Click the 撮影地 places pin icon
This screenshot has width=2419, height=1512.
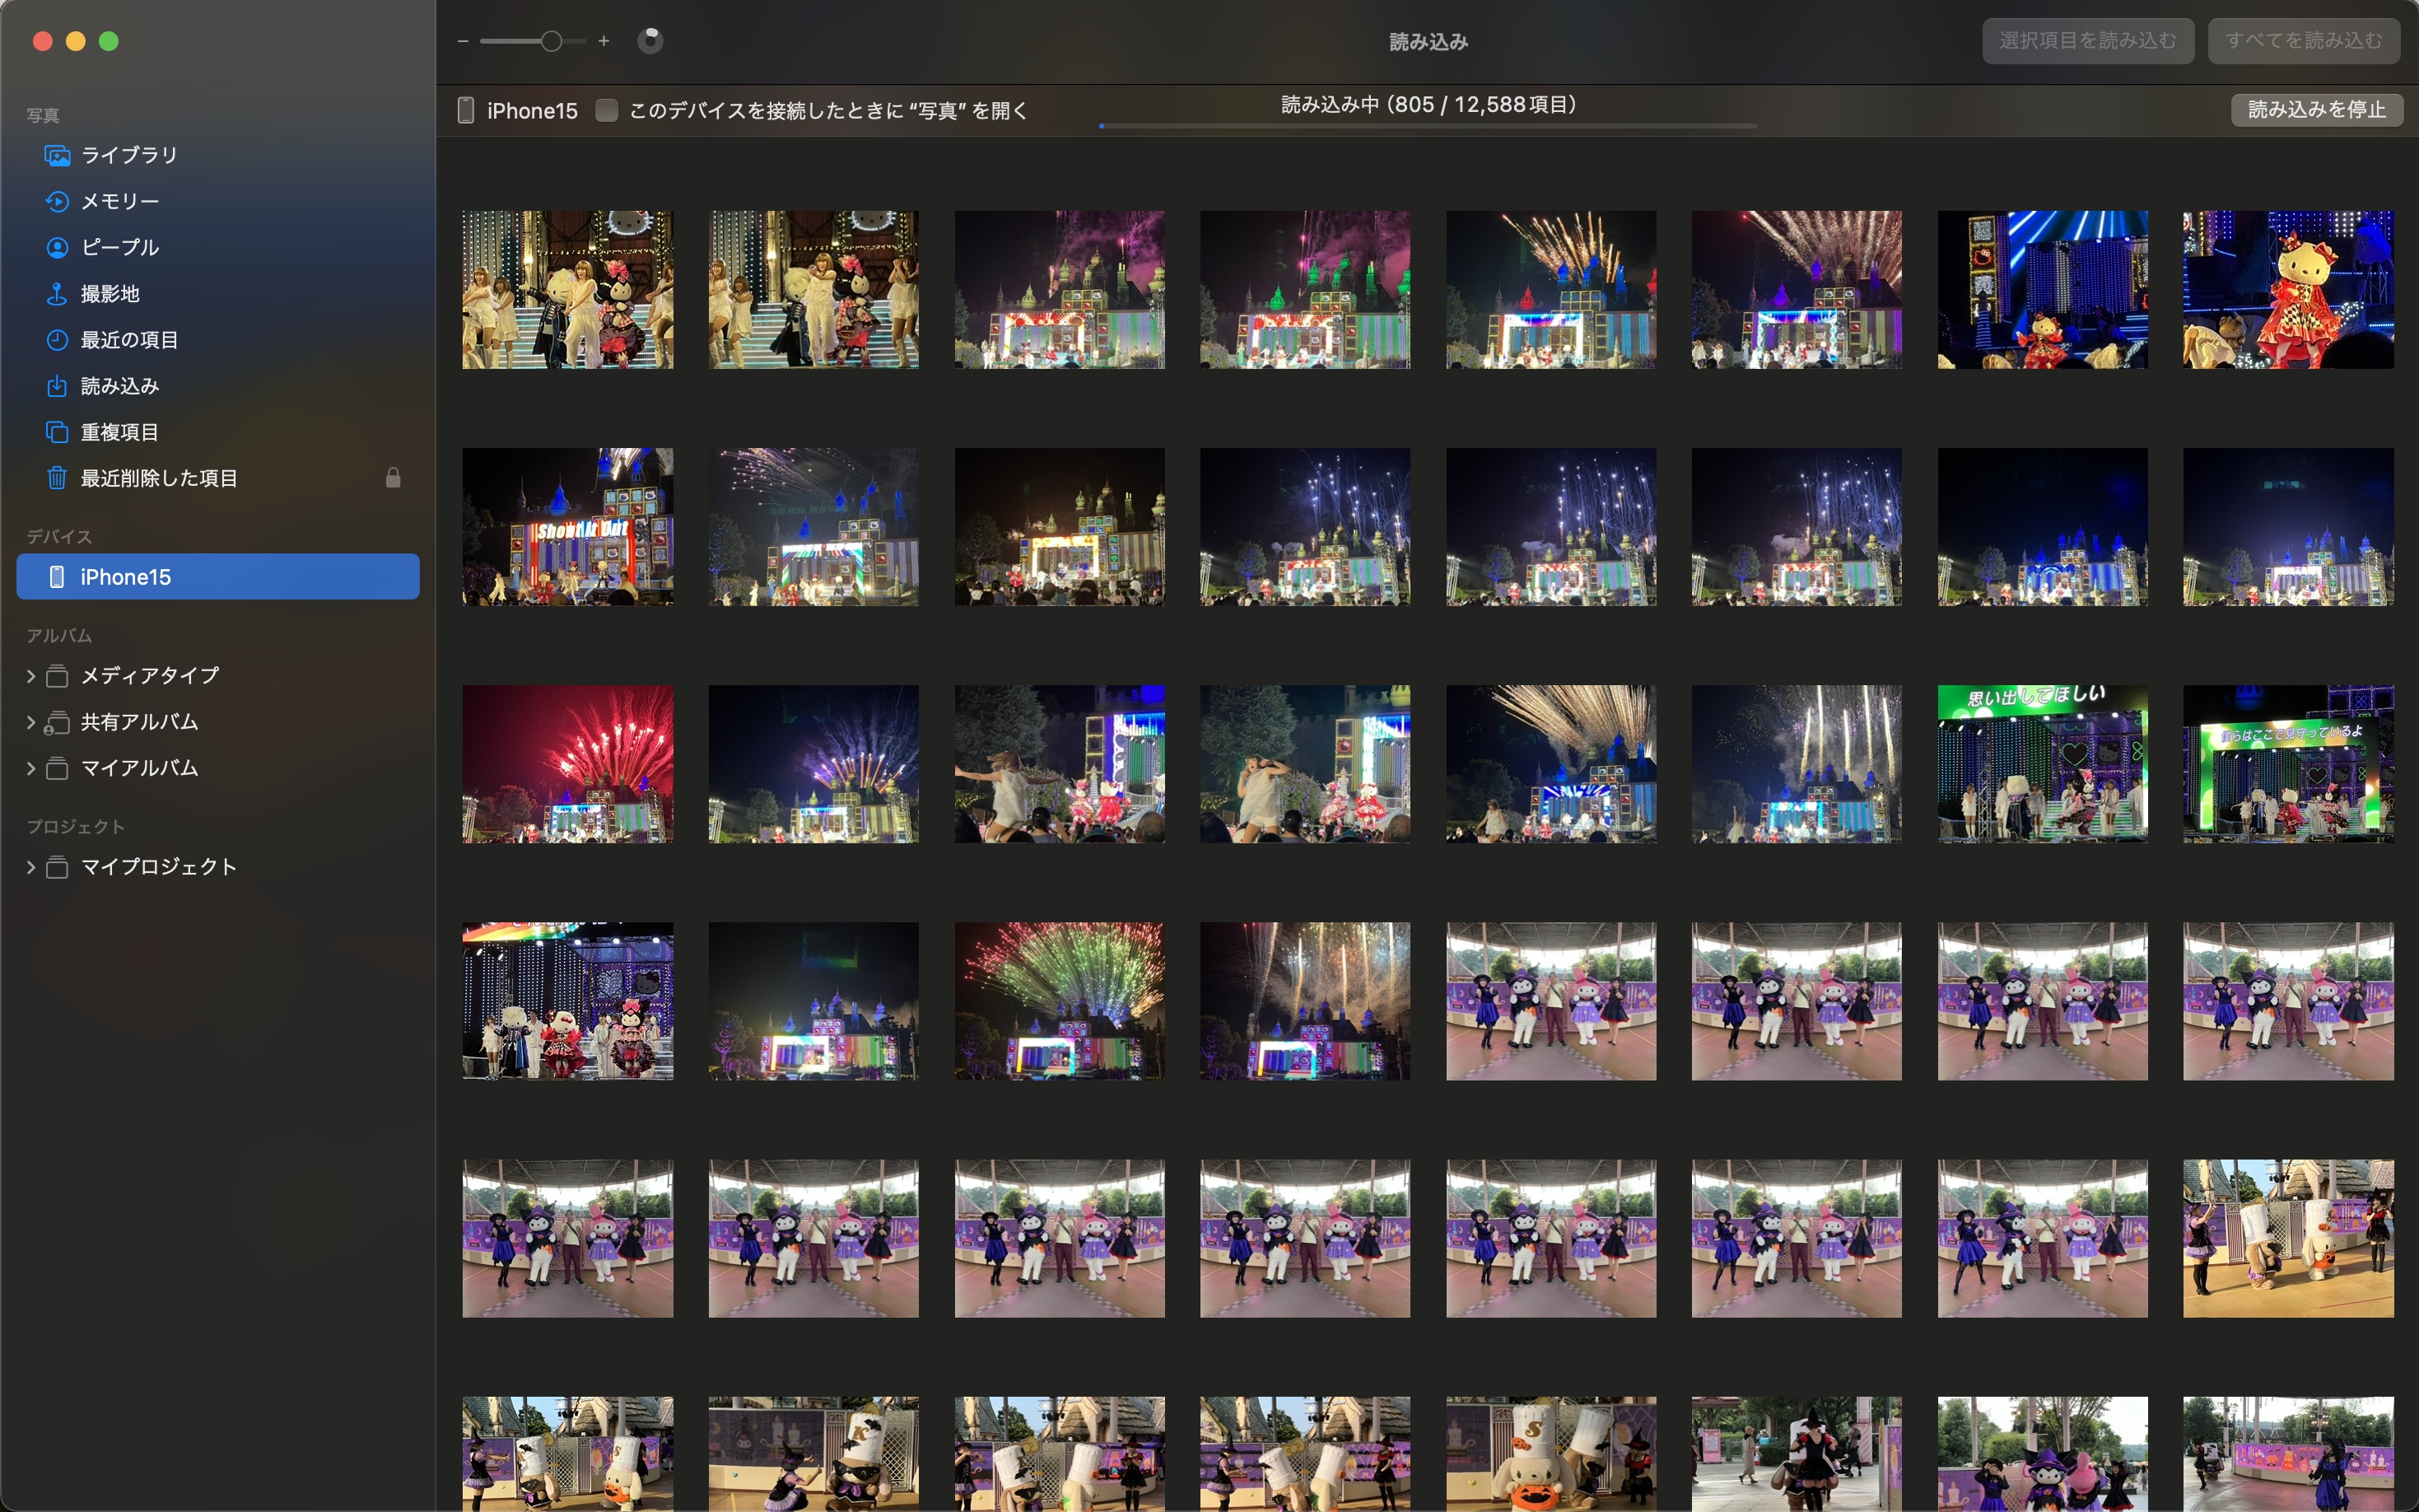click(57, 294)
